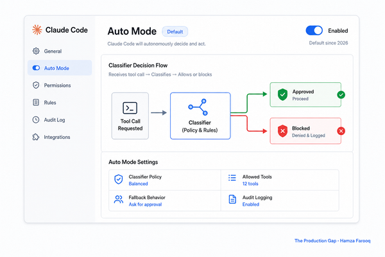
Task: Click the Allowed Tools list icon
Action: [232, 177]
